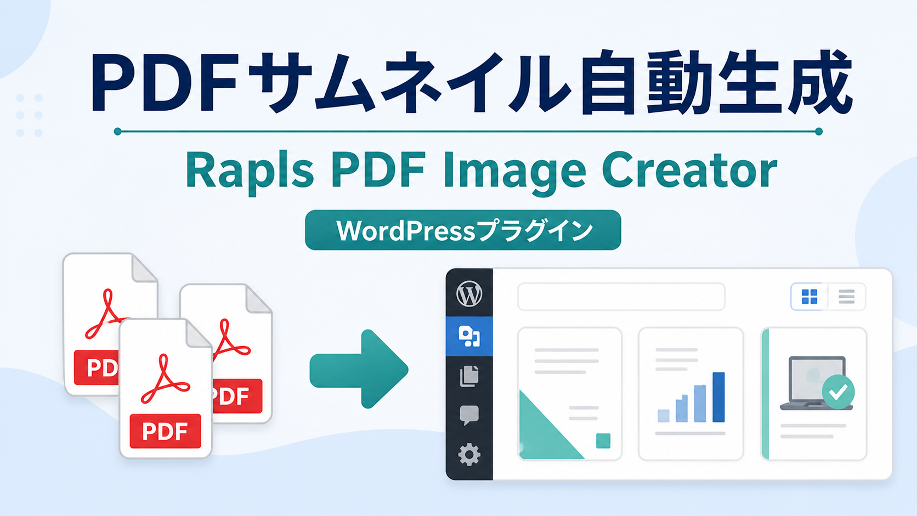Select the thumbnail with teal triangle
Image resolution: width=917 pixels, height=516 pixels.
[570, 394]
